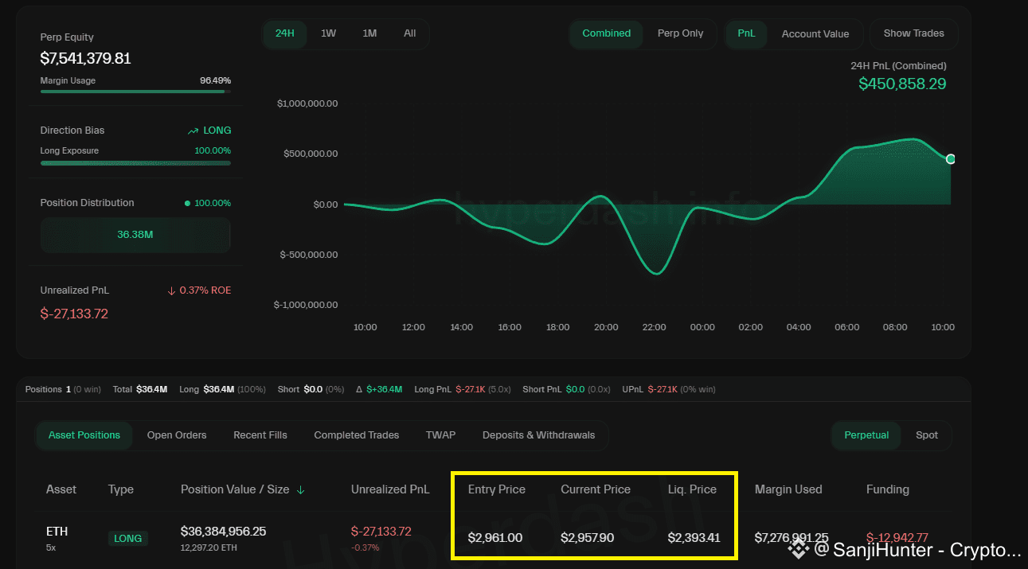This screenshot has height=569, width=1028.
Task: Click the 36.38M position distribution bar
Action: coord(135,236)
